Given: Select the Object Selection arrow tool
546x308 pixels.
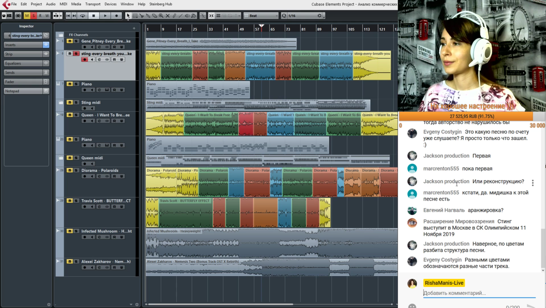Looking at the screenshot, I should (x=128, y=15).
